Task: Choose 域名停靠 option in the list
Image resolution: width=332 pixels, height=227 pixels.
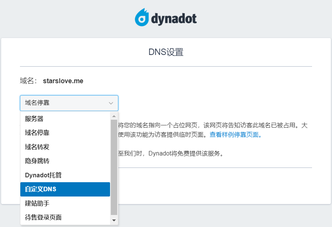Action: click(x=65, y=133)
